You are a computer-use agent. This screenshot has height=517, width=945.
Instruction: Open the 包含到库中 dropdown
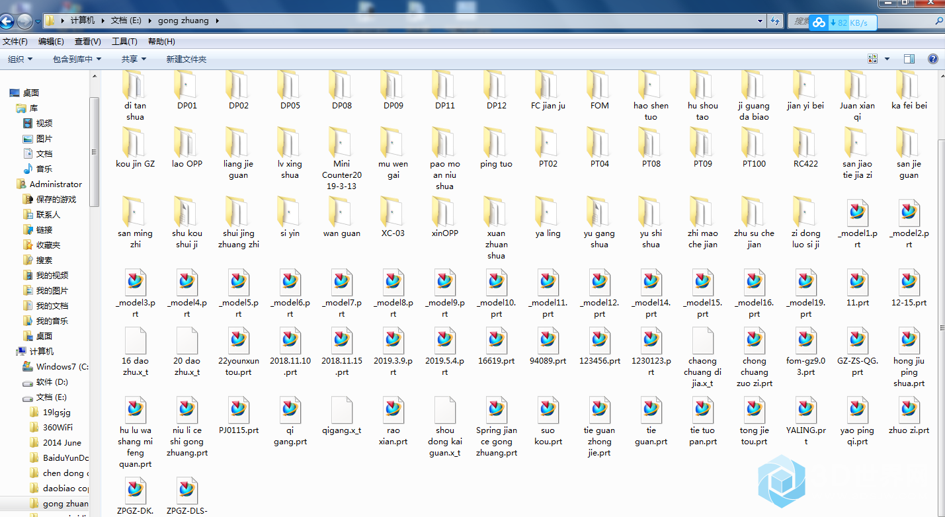pyautogui.click(x=77, y=59)
